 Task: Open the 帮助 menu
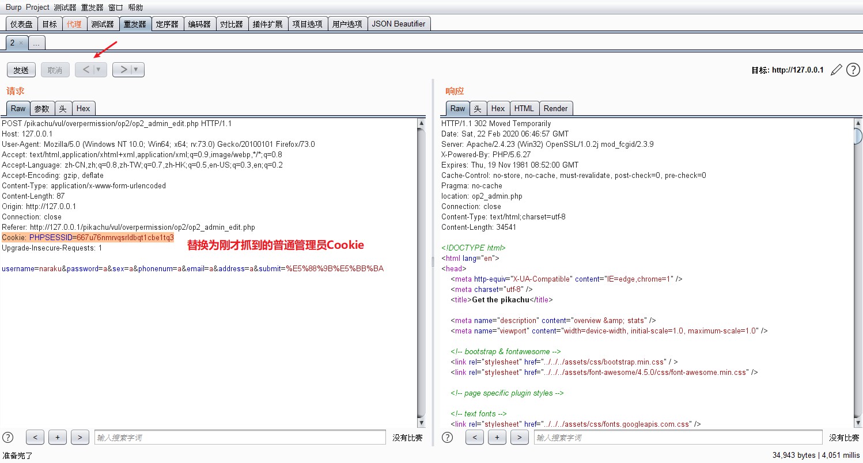(x=135, y=7)
